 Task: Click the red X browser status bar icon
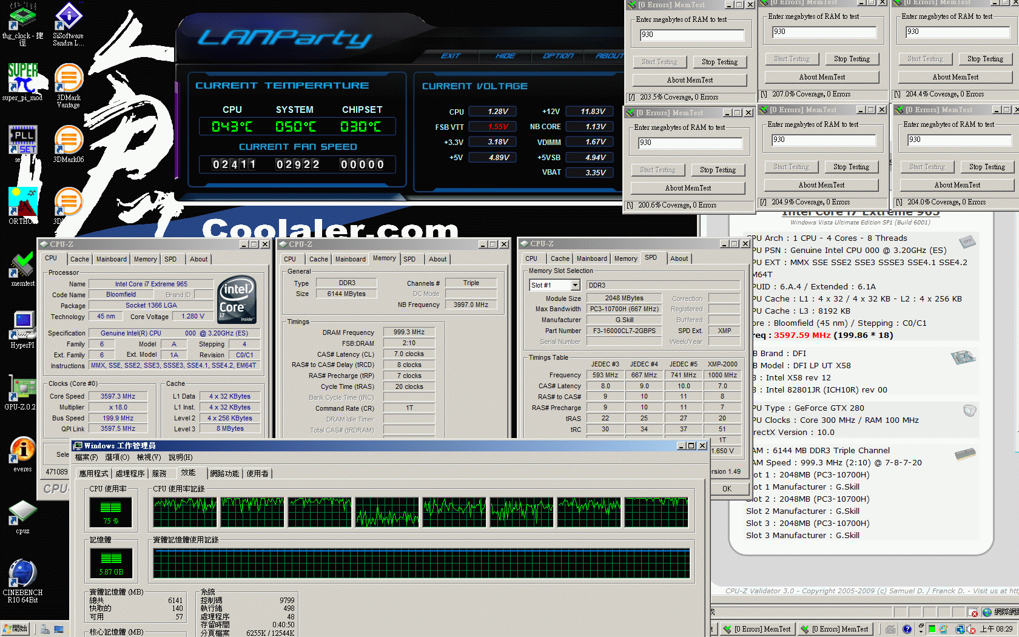[x=973, y=613]
